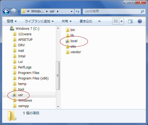Click the magnifier search icon

[142, 11]
